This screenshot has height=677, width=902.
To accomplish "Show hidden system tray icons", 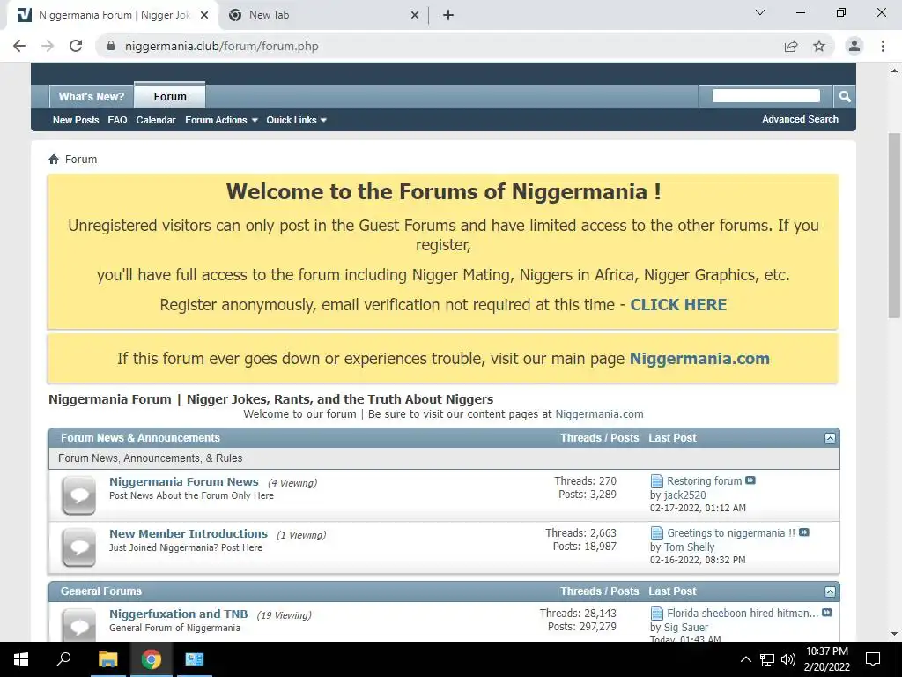I will (x=745, y=659).
